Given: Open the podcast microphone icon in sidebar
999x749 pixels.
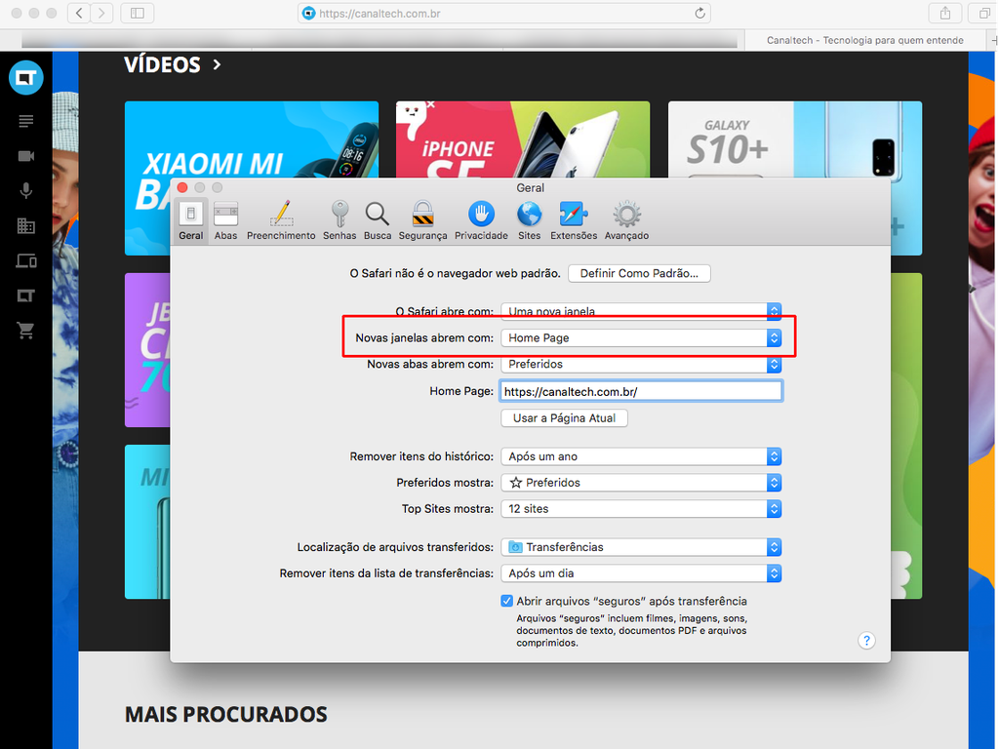Looking at the screenshot, I should [26, 190].
